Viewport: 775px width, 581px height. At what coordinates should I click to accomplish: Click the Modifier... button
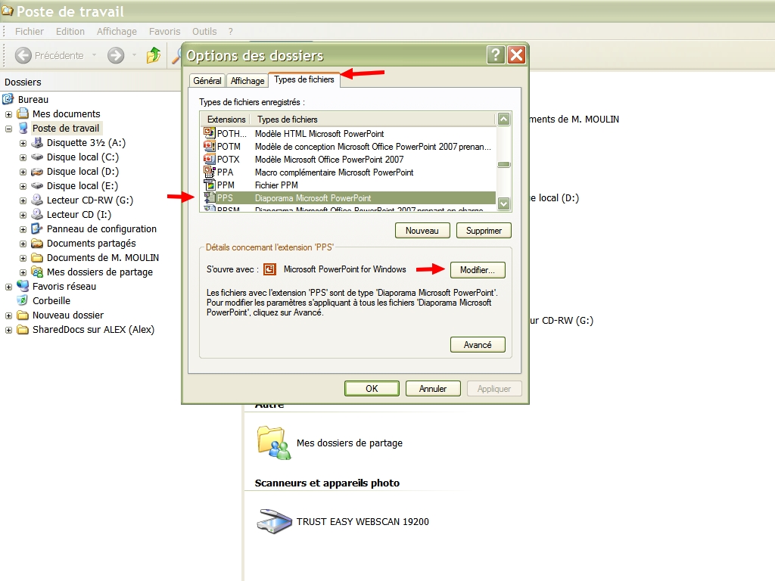pyautogui.click(x=477, y=270)
